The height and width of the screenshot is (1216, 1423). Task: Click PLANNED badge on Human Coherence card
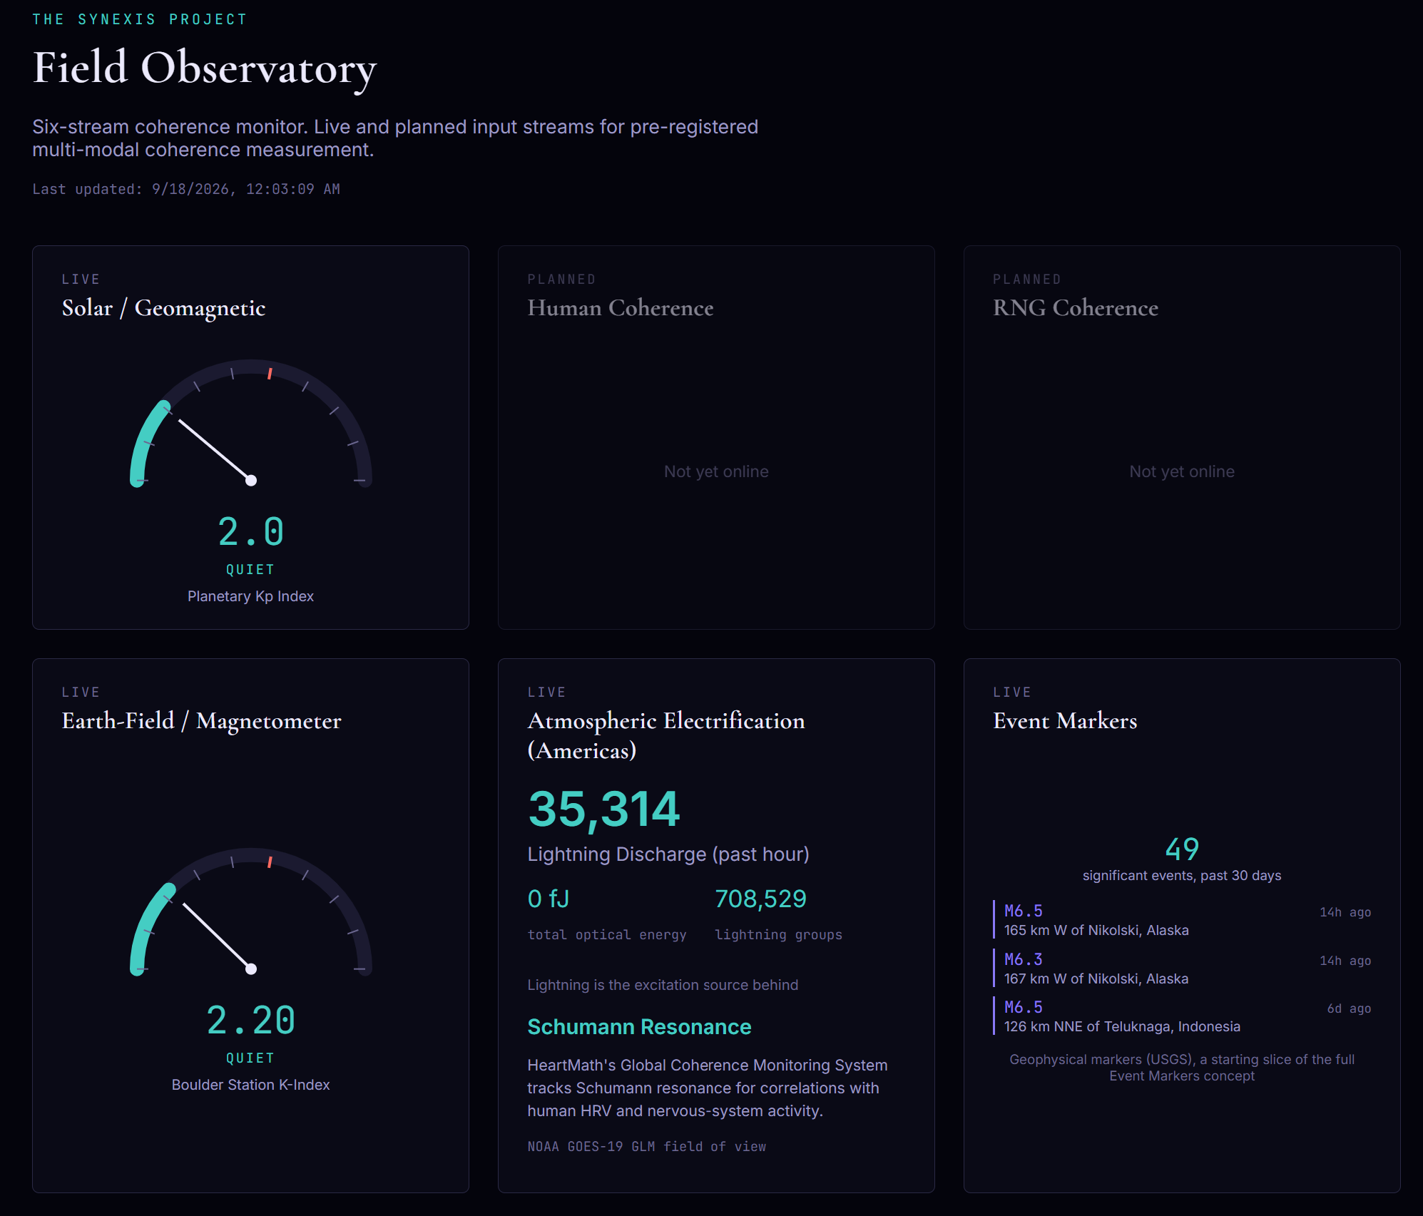point(561,280)
